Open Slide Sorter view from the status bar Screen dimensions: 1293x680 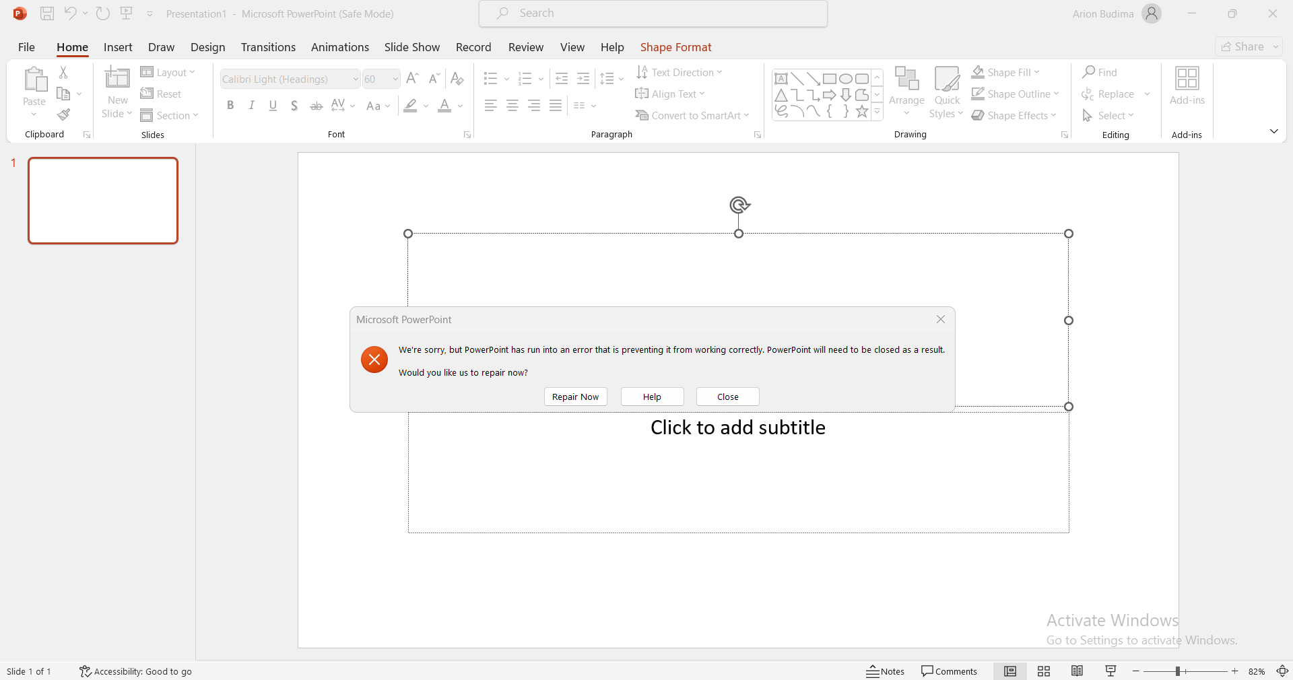1044,671
